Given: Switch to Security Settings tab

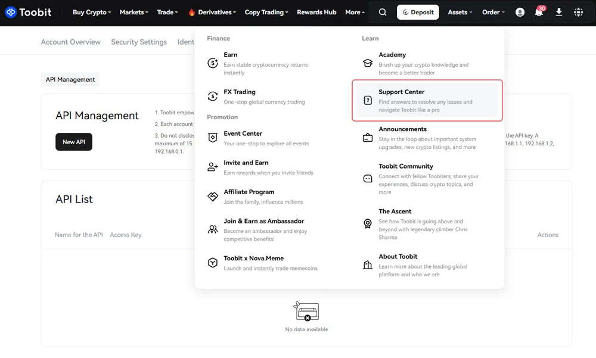Looking at the screenshot, I should [139, 42].
